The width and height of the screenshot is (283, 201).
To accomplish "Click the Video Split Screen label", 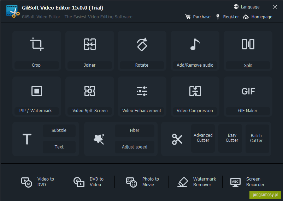I will click(x=90, y=111).
